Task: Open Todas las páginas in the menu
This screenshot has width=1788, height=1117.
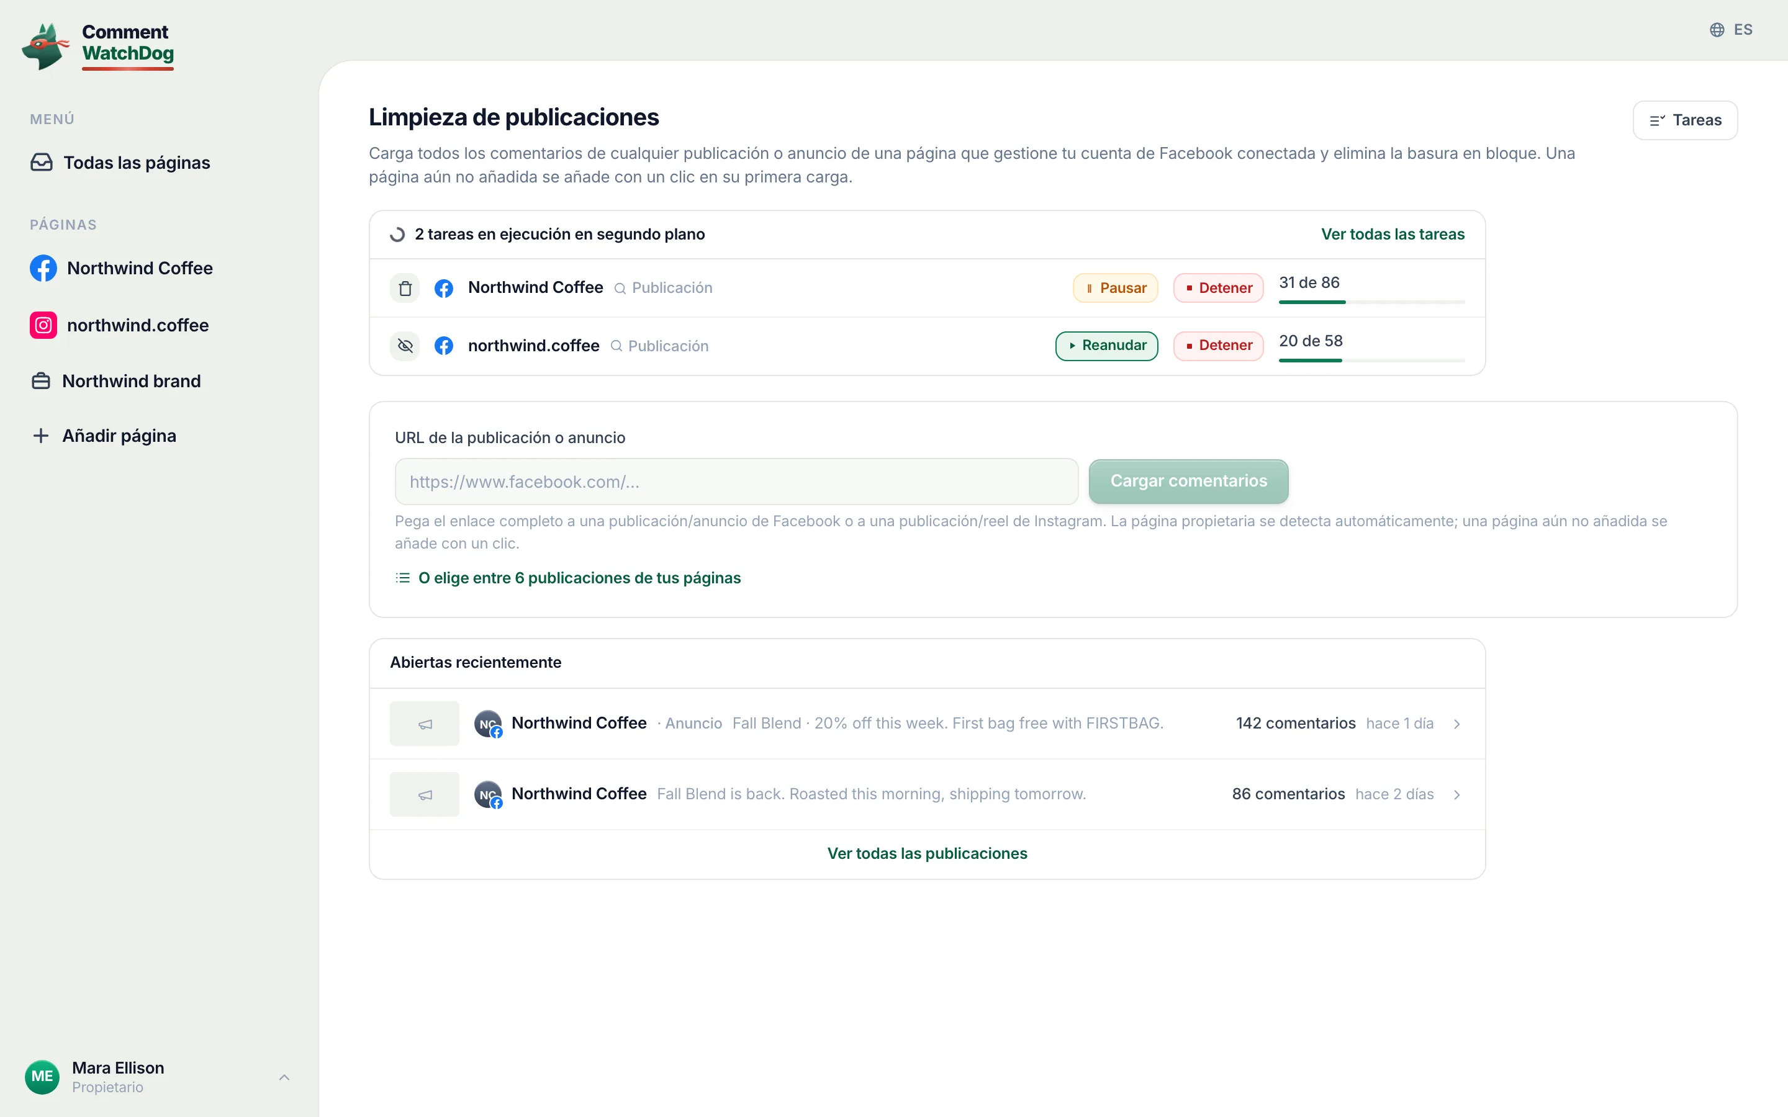Action: [120, 163]
